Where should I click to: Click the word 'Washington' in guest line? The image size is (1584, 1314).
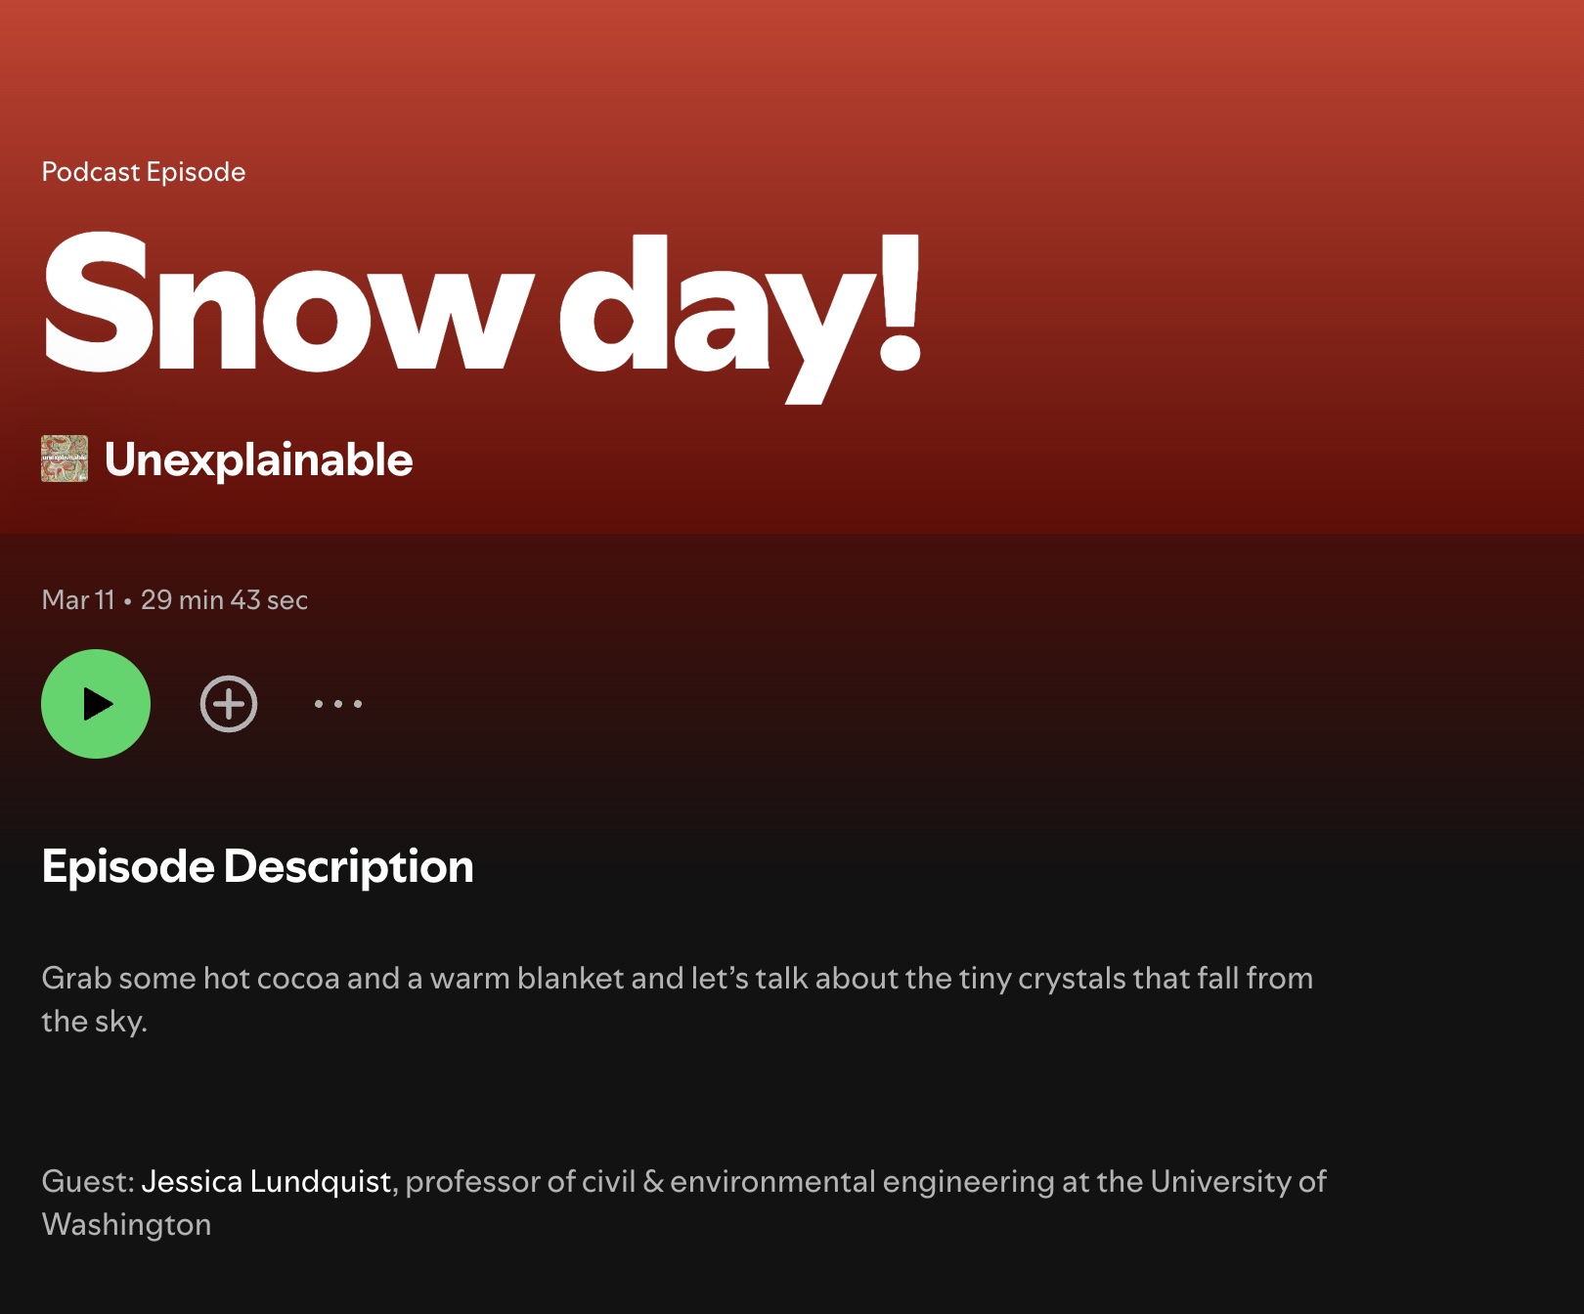(126, 1224)
